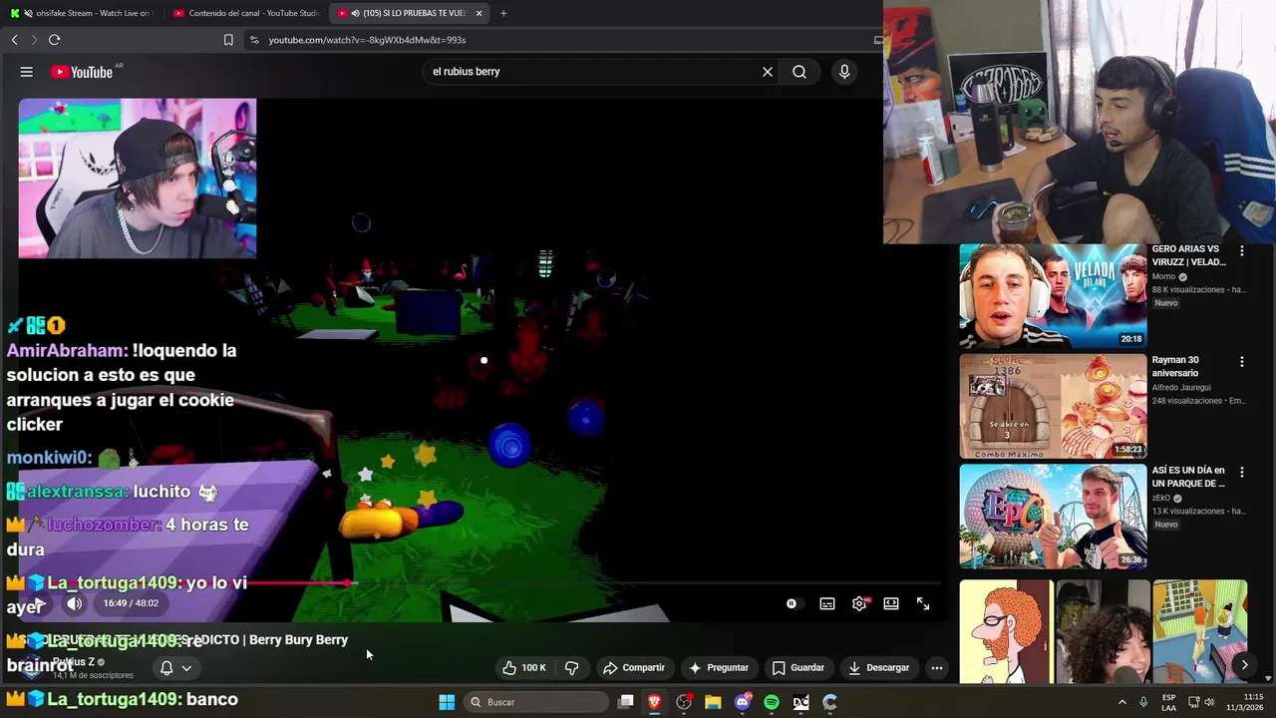
Task: Open ESP LAA language switcher
Action: 1168,702
